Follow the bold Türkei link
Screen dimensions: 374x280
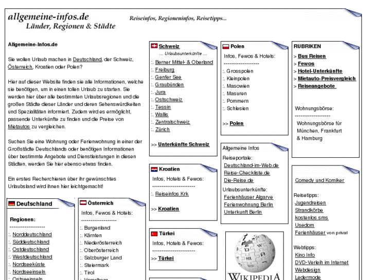pyautogui.click(x=166, y=258)
